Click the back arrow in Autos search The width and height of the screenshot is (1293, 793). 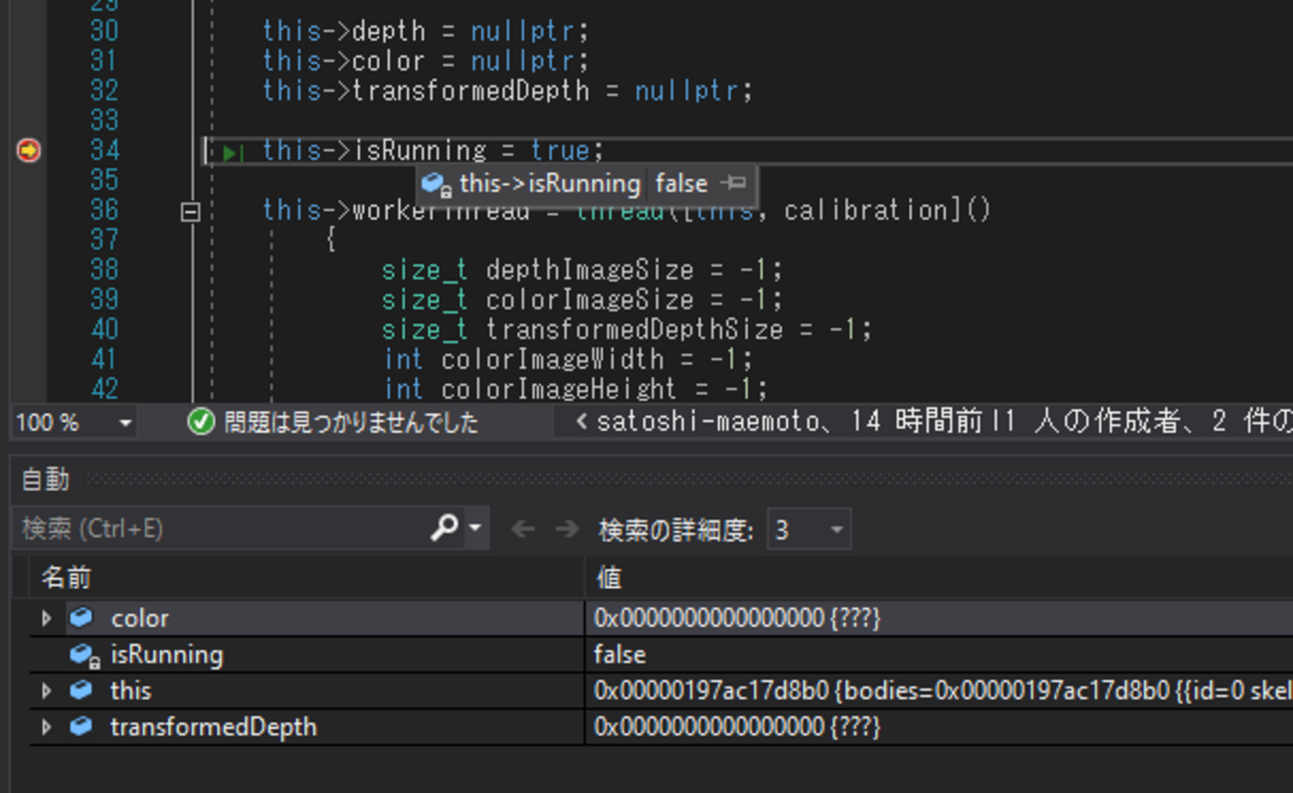[522, 529]
